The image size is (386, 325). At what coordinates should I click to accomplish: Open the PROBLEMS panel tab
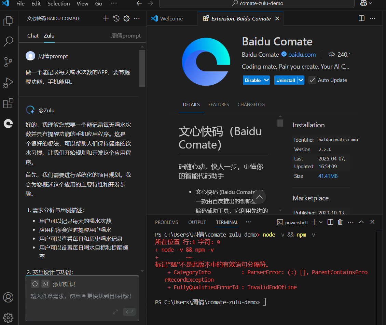click(x=166, y=222)
